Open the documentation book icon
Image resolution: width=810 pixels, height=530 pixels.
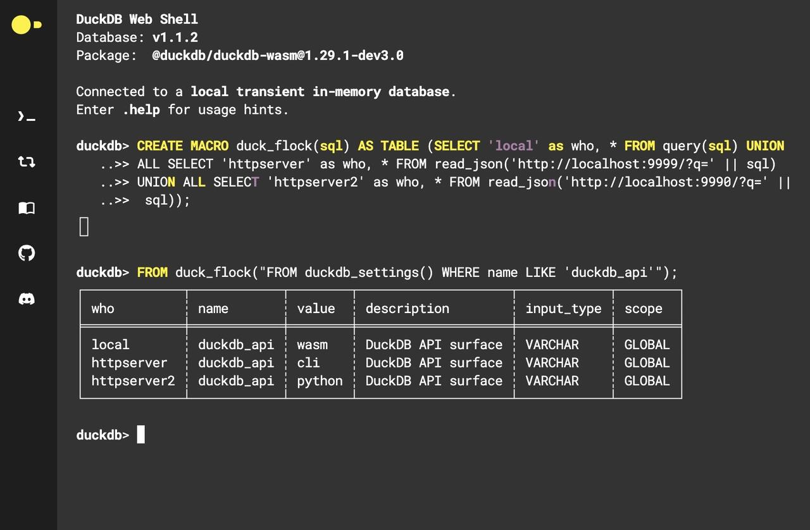click(x=26, y=208)
